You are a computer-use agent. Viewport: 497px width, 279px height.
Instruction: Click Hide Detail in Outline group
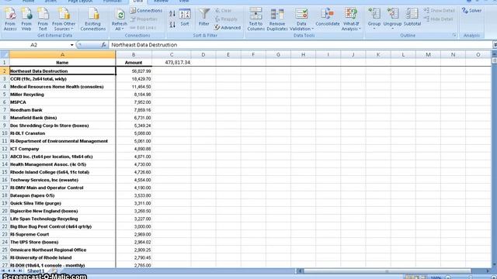pyautogui.click(x=439, y=19)
